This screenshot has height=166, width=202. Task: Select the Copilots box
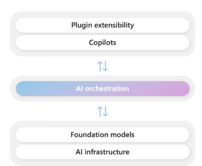pyautogui.click(x=103, y=43)
